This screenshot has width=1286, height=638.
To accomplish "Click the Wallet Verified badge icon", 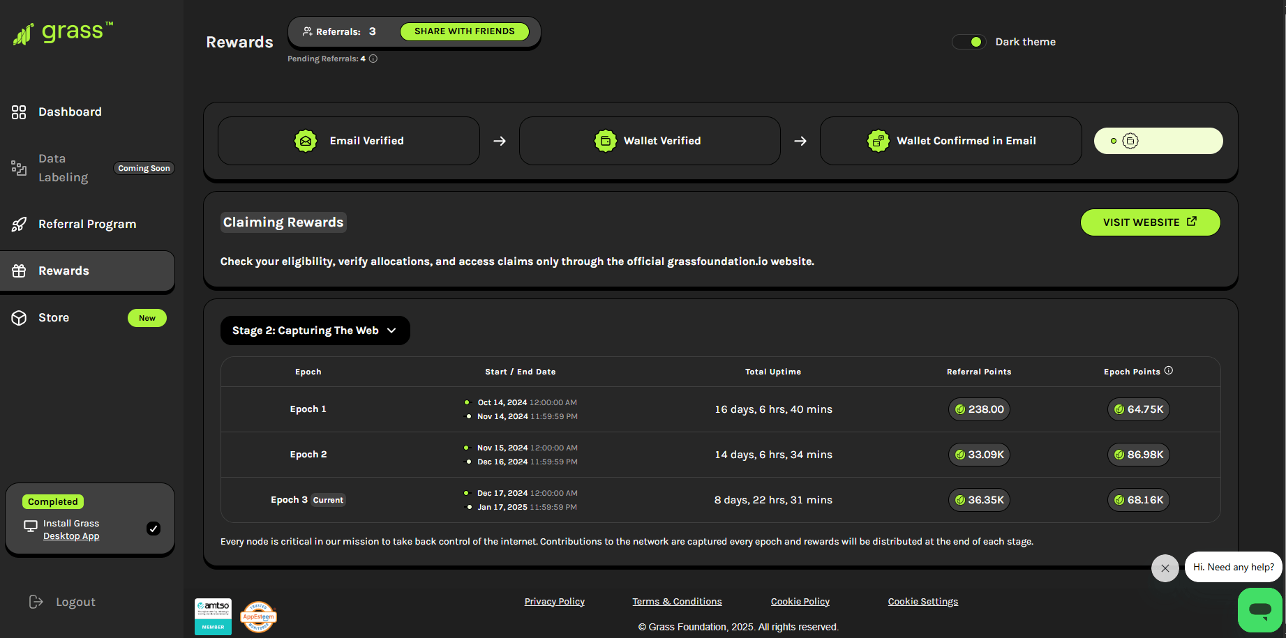I will (x=606, y=141).
